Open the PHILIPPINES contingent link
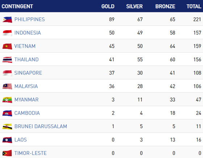Screen dimensions: 203x158 tap(29, 19)
